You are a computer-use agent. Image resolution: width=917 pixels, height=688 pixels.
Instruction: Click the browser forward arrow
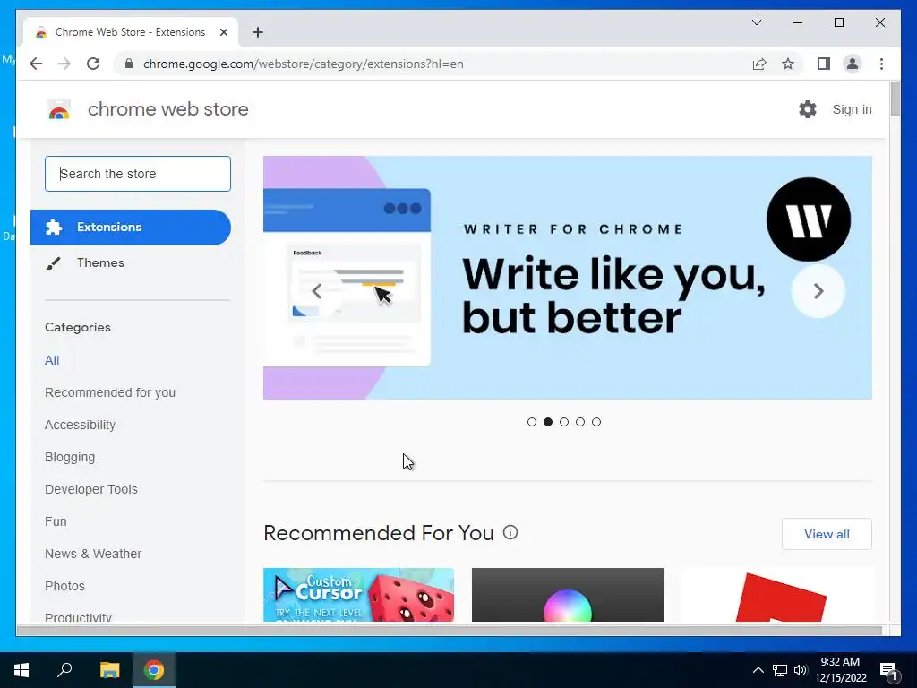(64, 64)
